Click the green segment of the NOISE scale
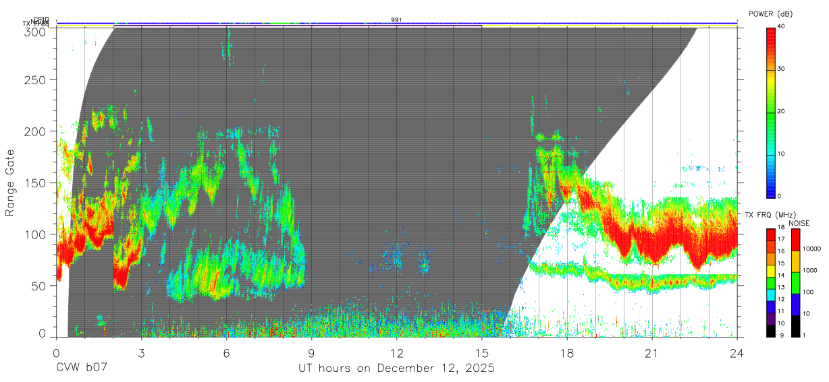 pyautogui.click(x=796, y=283)
